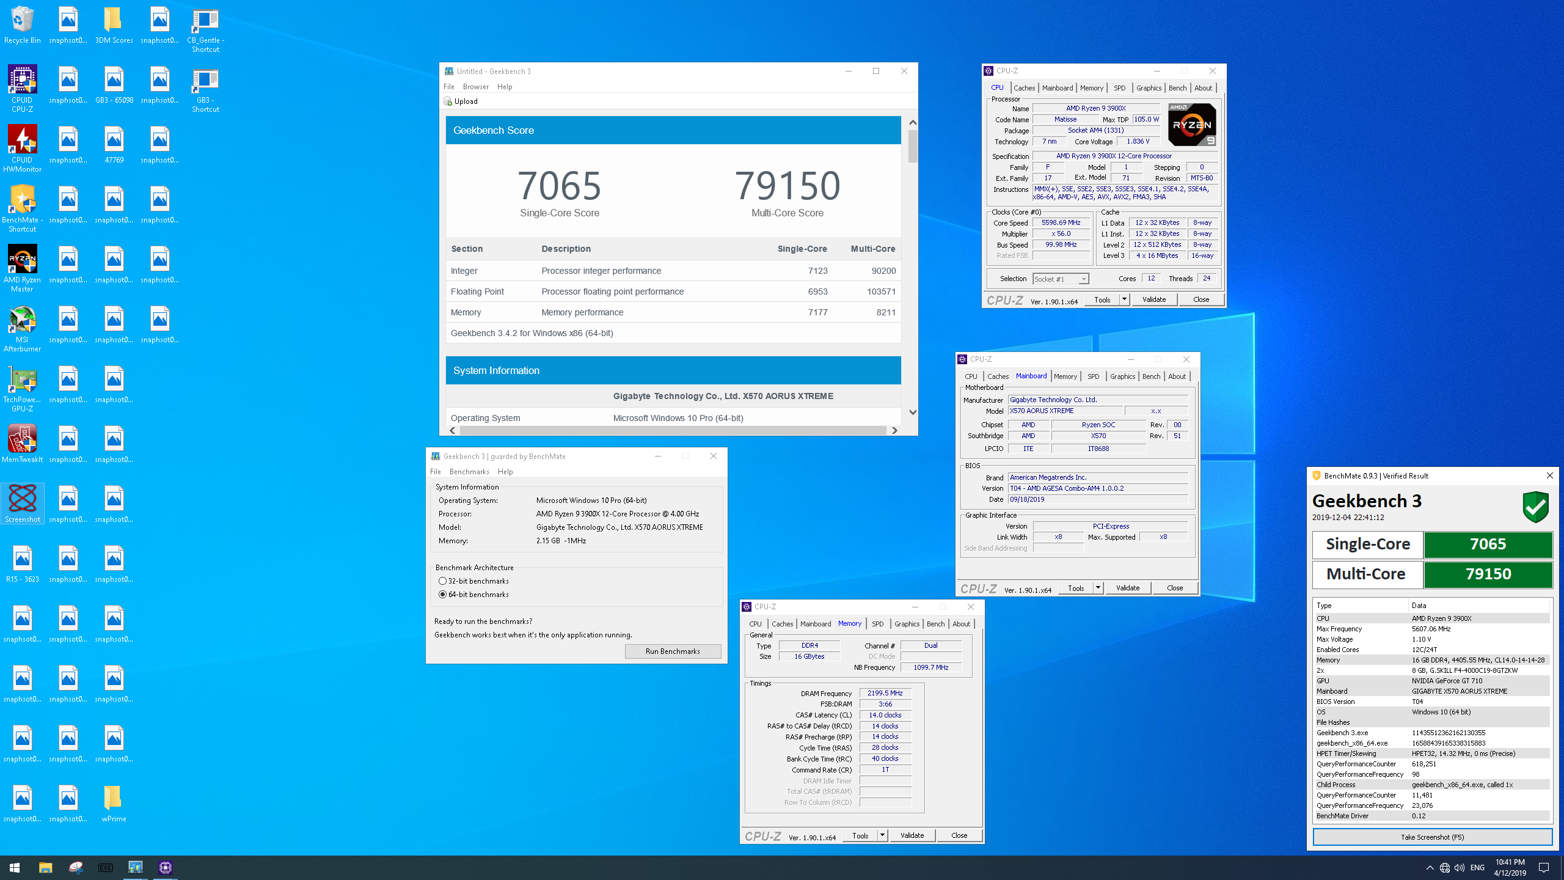Open AMD Ryzen Master desktop icon
Screen dimensions: 1564x880
coord(23,269)
